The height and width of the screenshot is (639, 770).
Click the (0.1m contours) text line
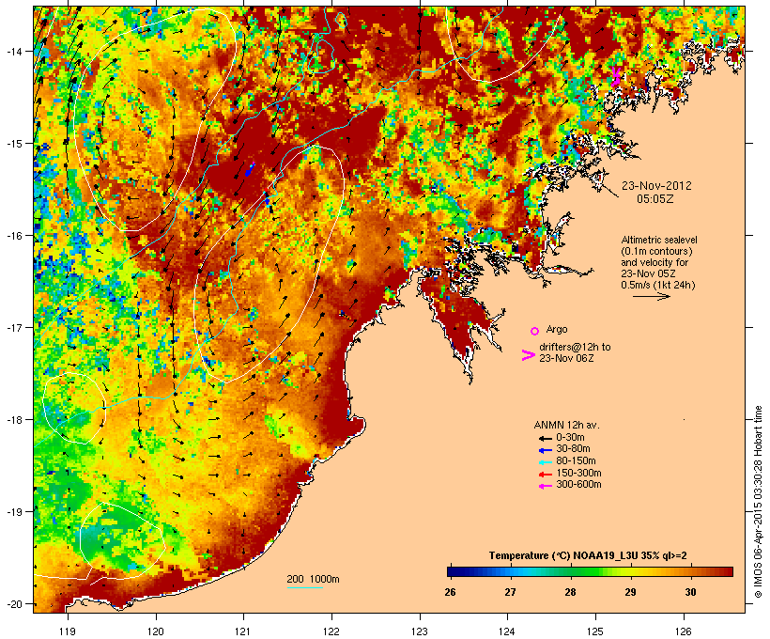(656, 251)
